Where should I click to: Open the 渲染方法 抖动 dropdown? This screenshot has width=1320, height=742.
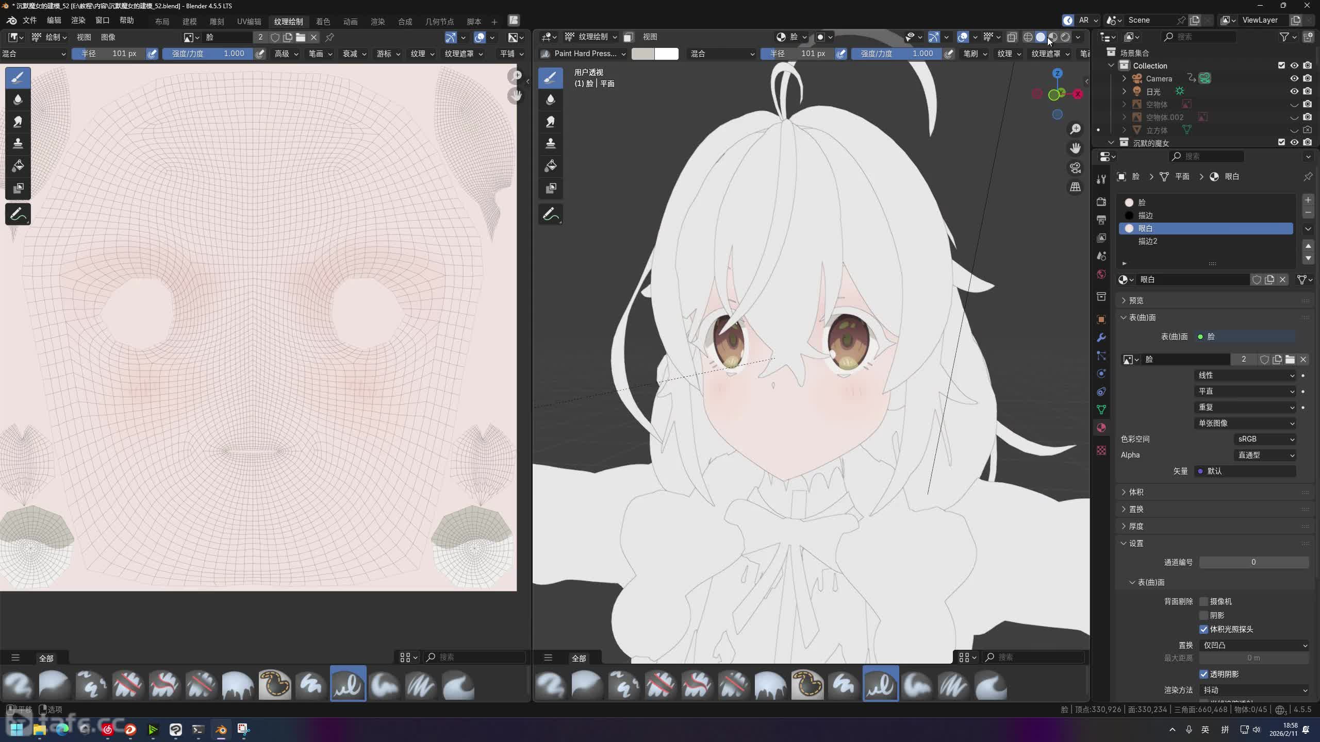(1254, 690)
